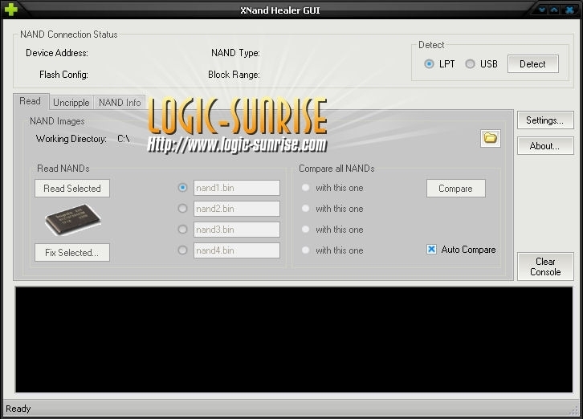The width and height of the screenshot is (583, 419).
Task: Switch to the Read tab
Action: pos(31,101)
